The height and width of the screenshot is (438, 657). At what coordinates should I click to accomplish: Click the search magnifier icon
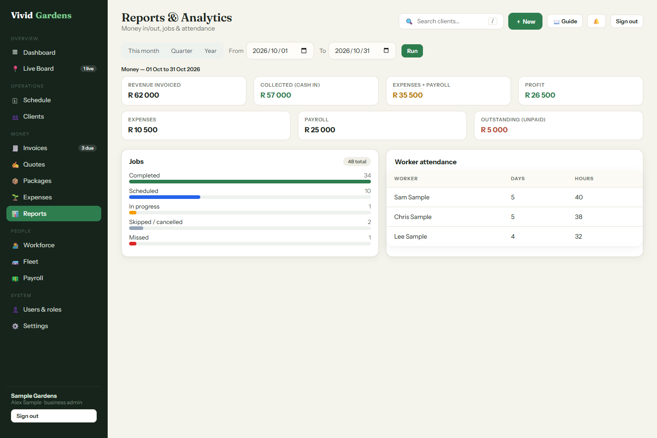[x=409, y=21]
